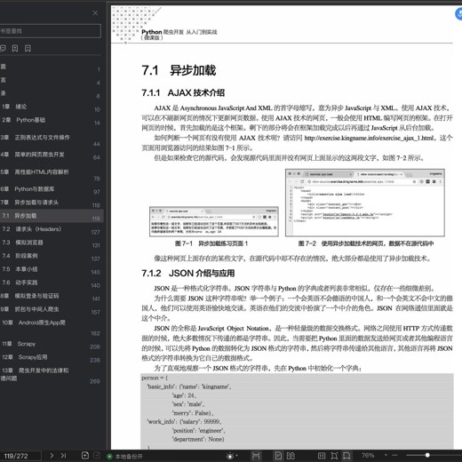The width and height of the screenshot is (462, 462).
Task: Click the page header Python 爬虫开发 title
Action: click(x=179, y=32)
